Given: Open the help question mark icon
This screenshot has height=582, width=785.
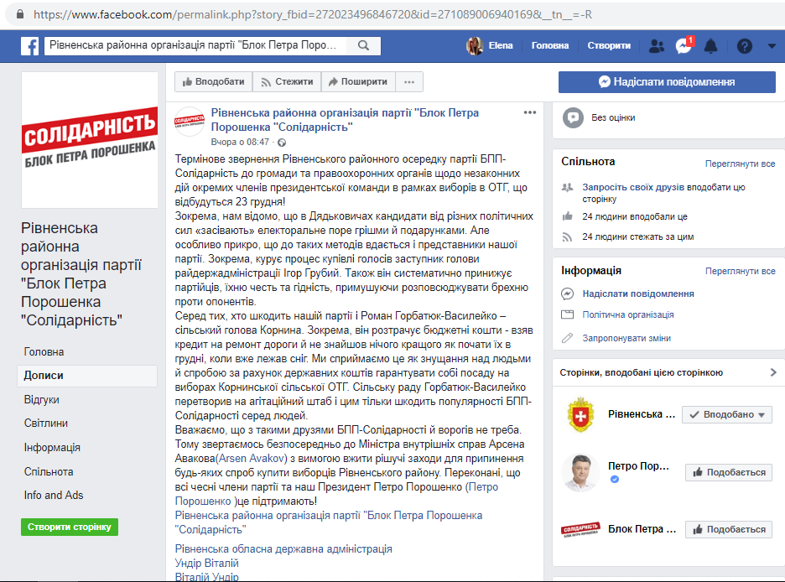Looking at the screenshot, I should pos(745,46).
